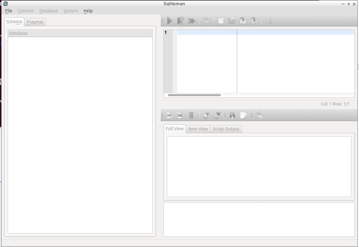The height and width of the screenshot is (247, 359).
Task: Click the Export Data page-arrow icon
Action: click(243, 115)
